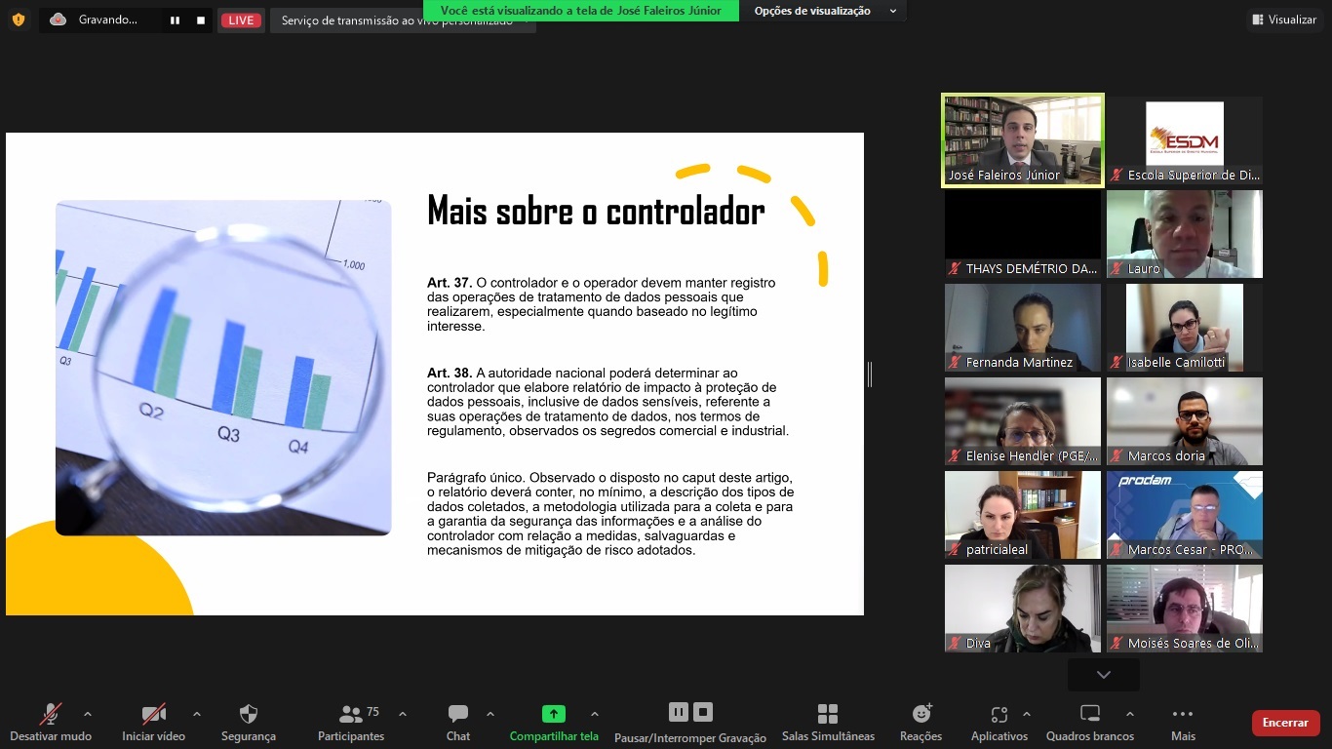Screen dimensions: 1332x749
Task: Pause the recording in the bottom toolbar
Action: pos(679,712)
